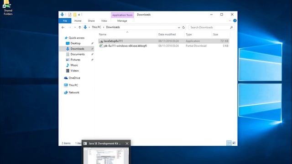Click This PC in the address bar
The height and width of the screenshot is (164, 292).
coord(96,27)
